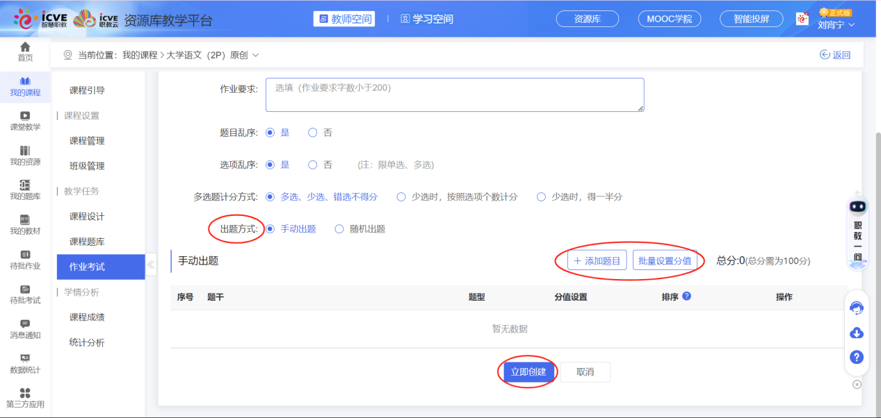Click the blue download icon on right
The height and width of the screenshot is (418, 881).
click(857, 333)
